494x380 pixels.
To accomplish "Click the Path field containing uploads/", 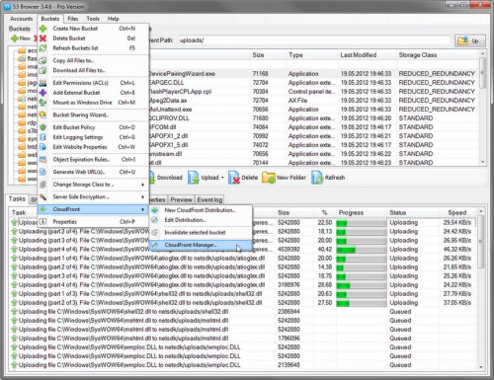I will [314, 40].
